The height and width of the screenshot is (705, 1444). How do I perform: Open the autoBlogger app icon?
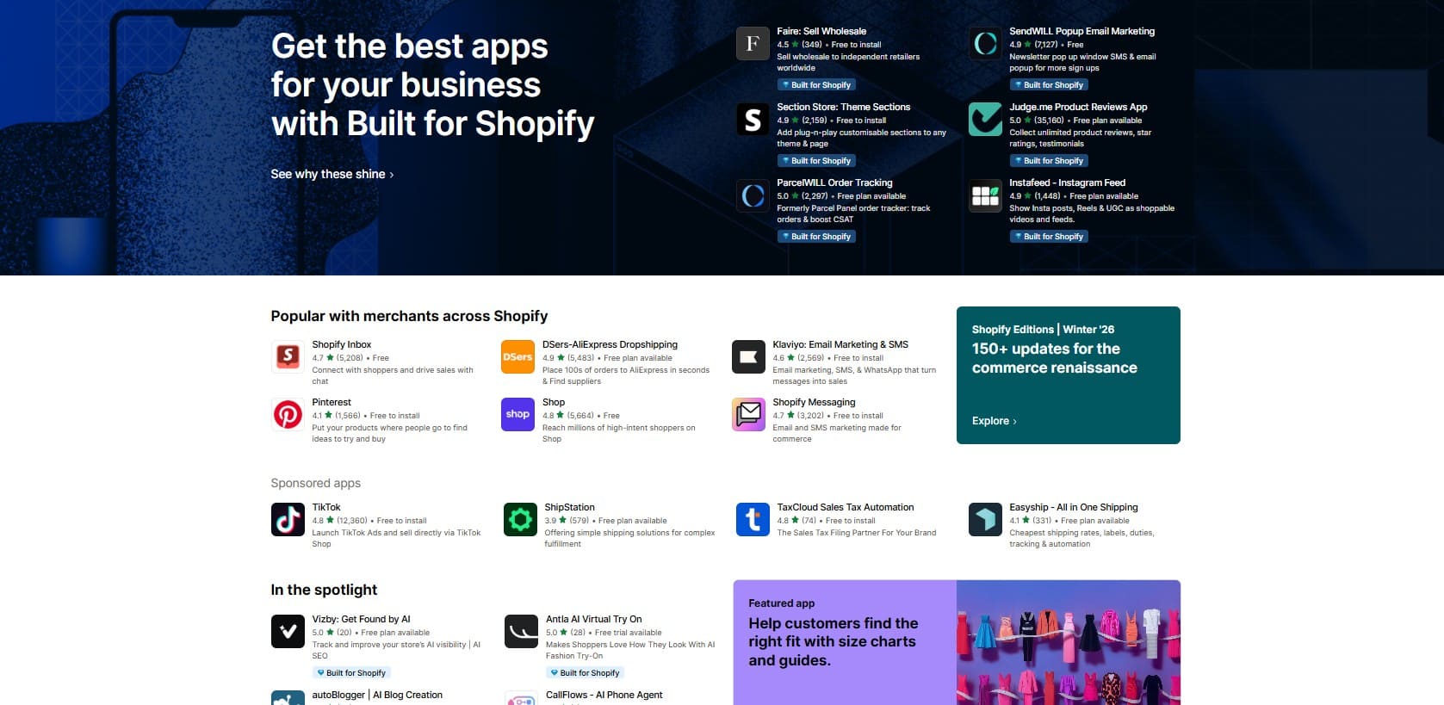coord(288,698)
